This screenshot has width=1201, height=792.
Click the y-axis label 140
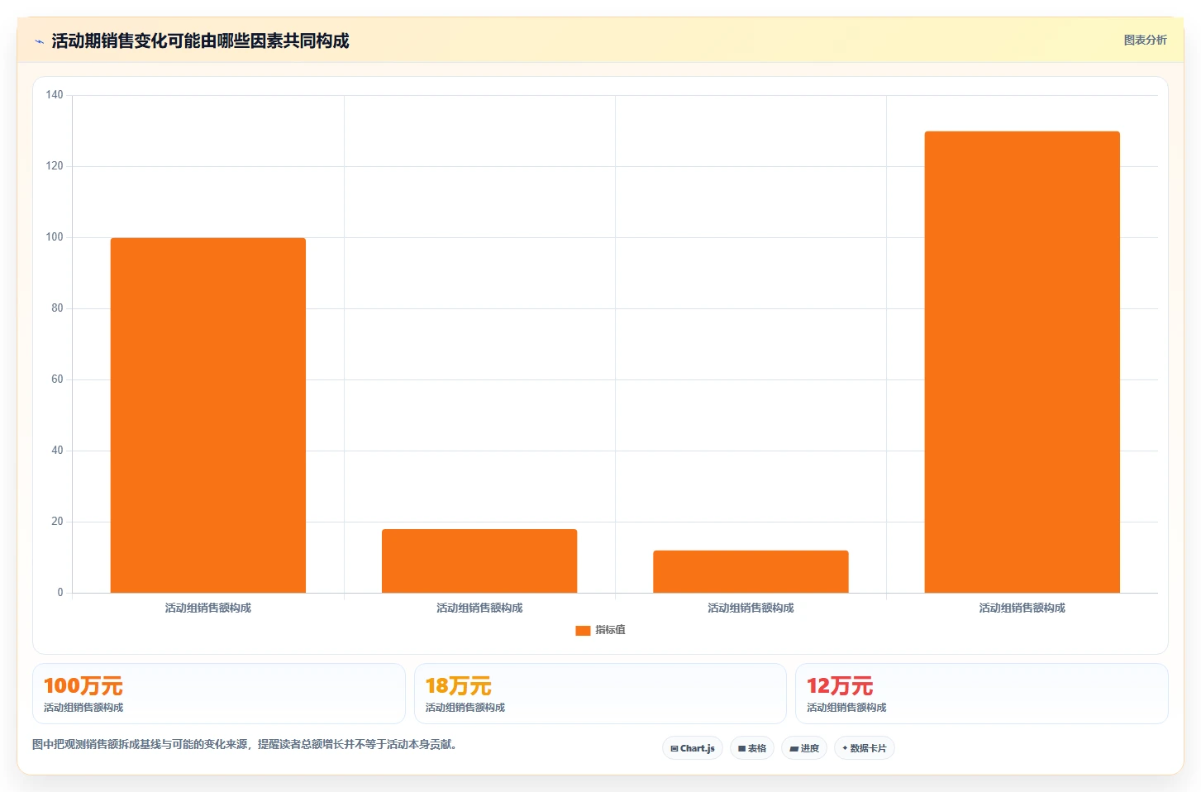pyautogui.click(x=55, y=95)
